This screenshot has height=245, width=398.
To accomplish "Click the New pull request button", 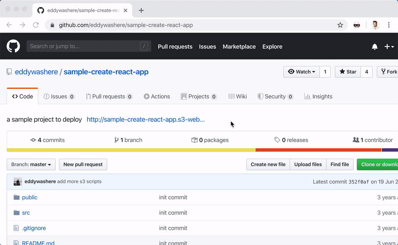I will (83, 164).
